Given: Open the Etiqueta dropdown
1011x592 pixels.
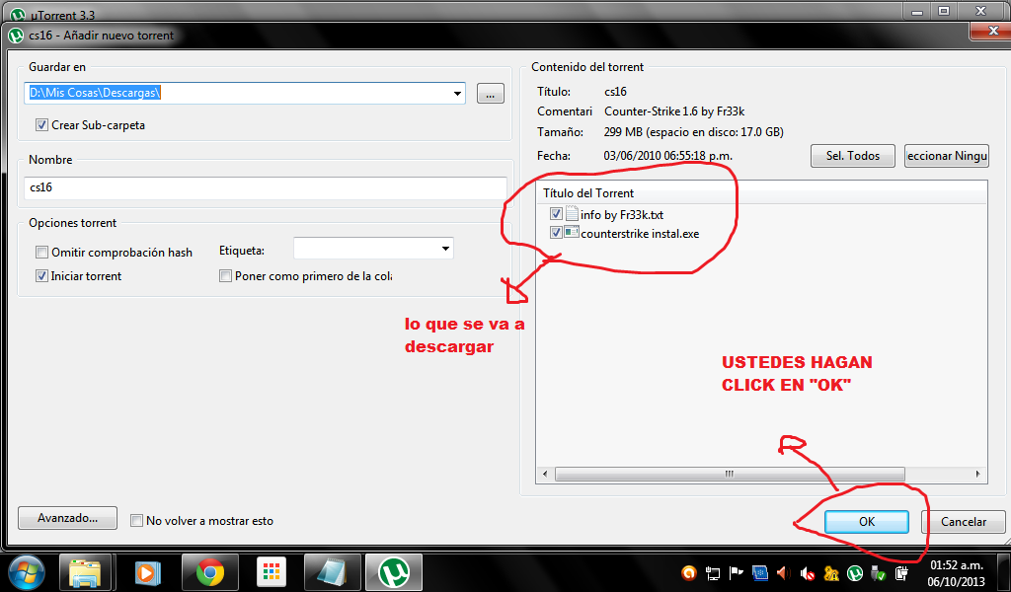Looking at the screenshot, I should [x=445, y=249].
